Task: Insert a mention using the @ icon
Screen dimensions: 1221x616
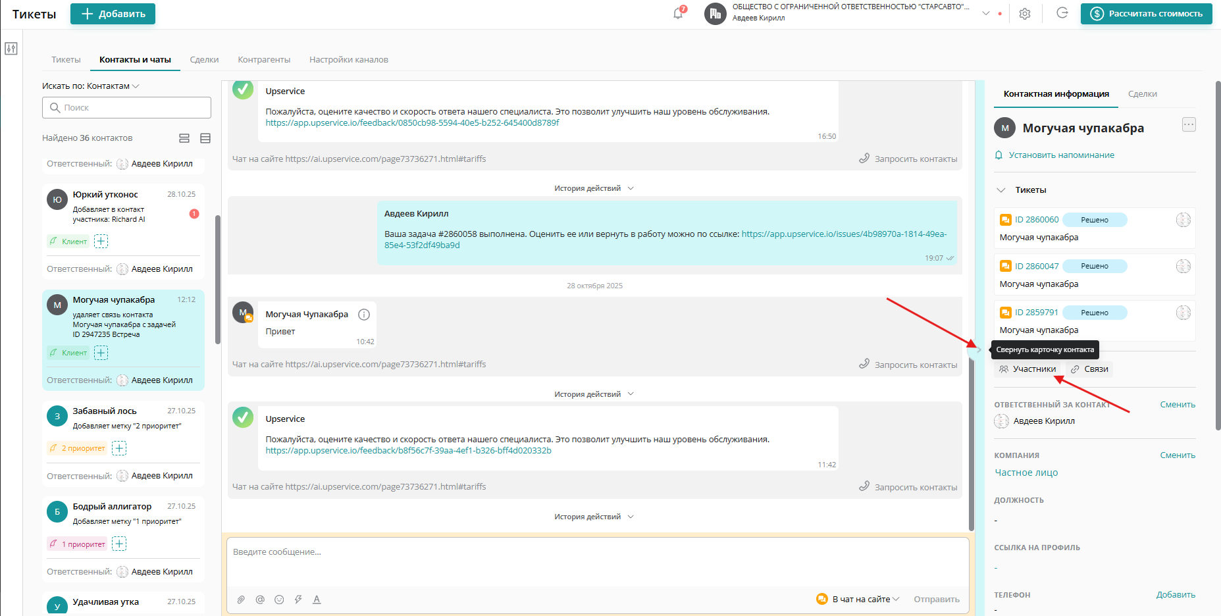Action: [x=260, y=599]
